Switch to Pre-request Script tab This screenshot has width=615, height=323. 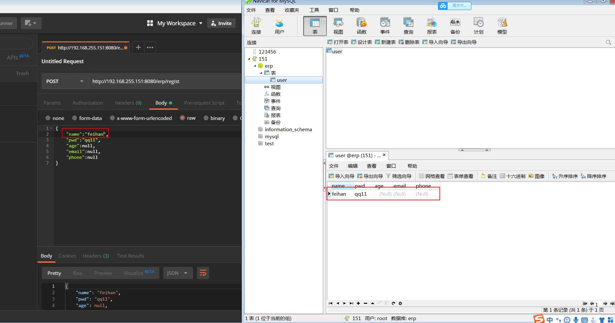tap(204, 103)
